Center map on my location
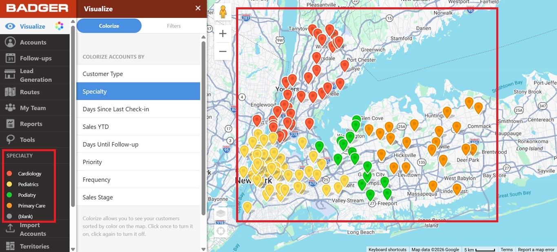 coord(221,231)
